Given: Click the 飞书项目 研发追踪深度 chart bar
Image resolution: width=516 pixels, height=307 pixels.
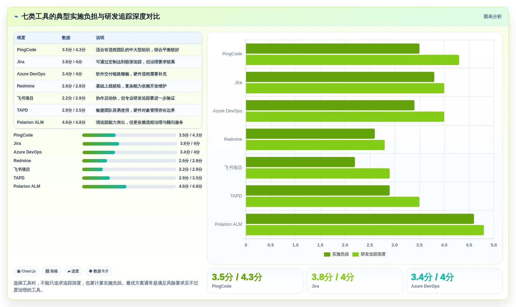Looking at the screenshot, I should [x=318, y=174].
